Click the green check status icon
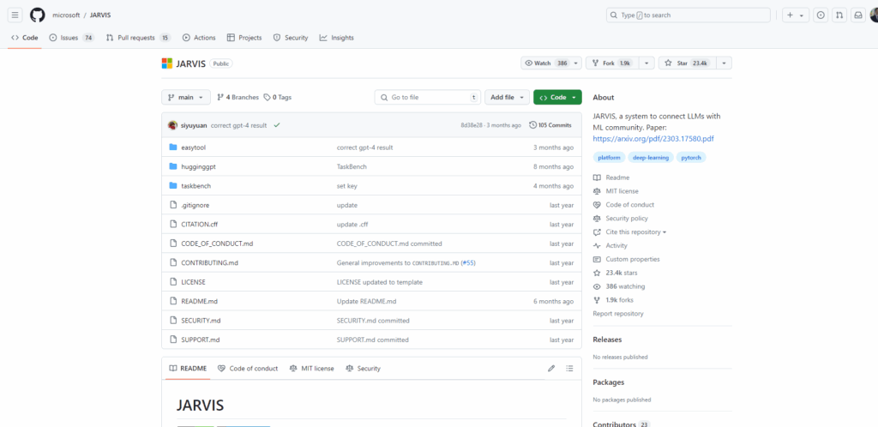Image resolution: width=878 pixels, height=427 pixels. [x=277, y=125]
